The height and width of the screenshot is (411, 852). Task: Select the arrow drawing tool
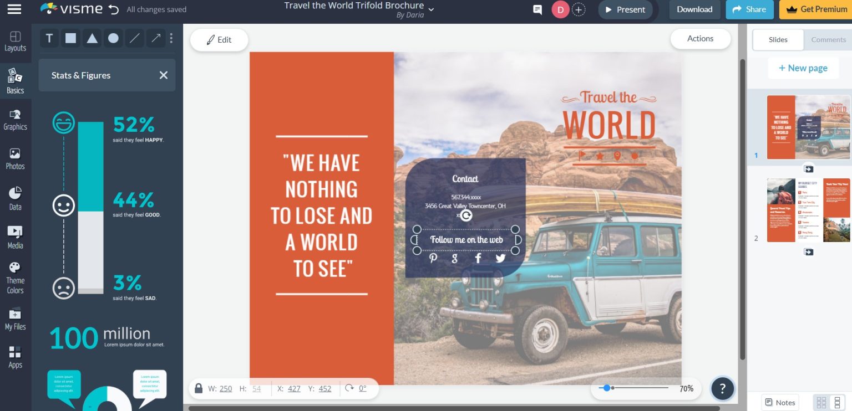(x=155, y=38)
